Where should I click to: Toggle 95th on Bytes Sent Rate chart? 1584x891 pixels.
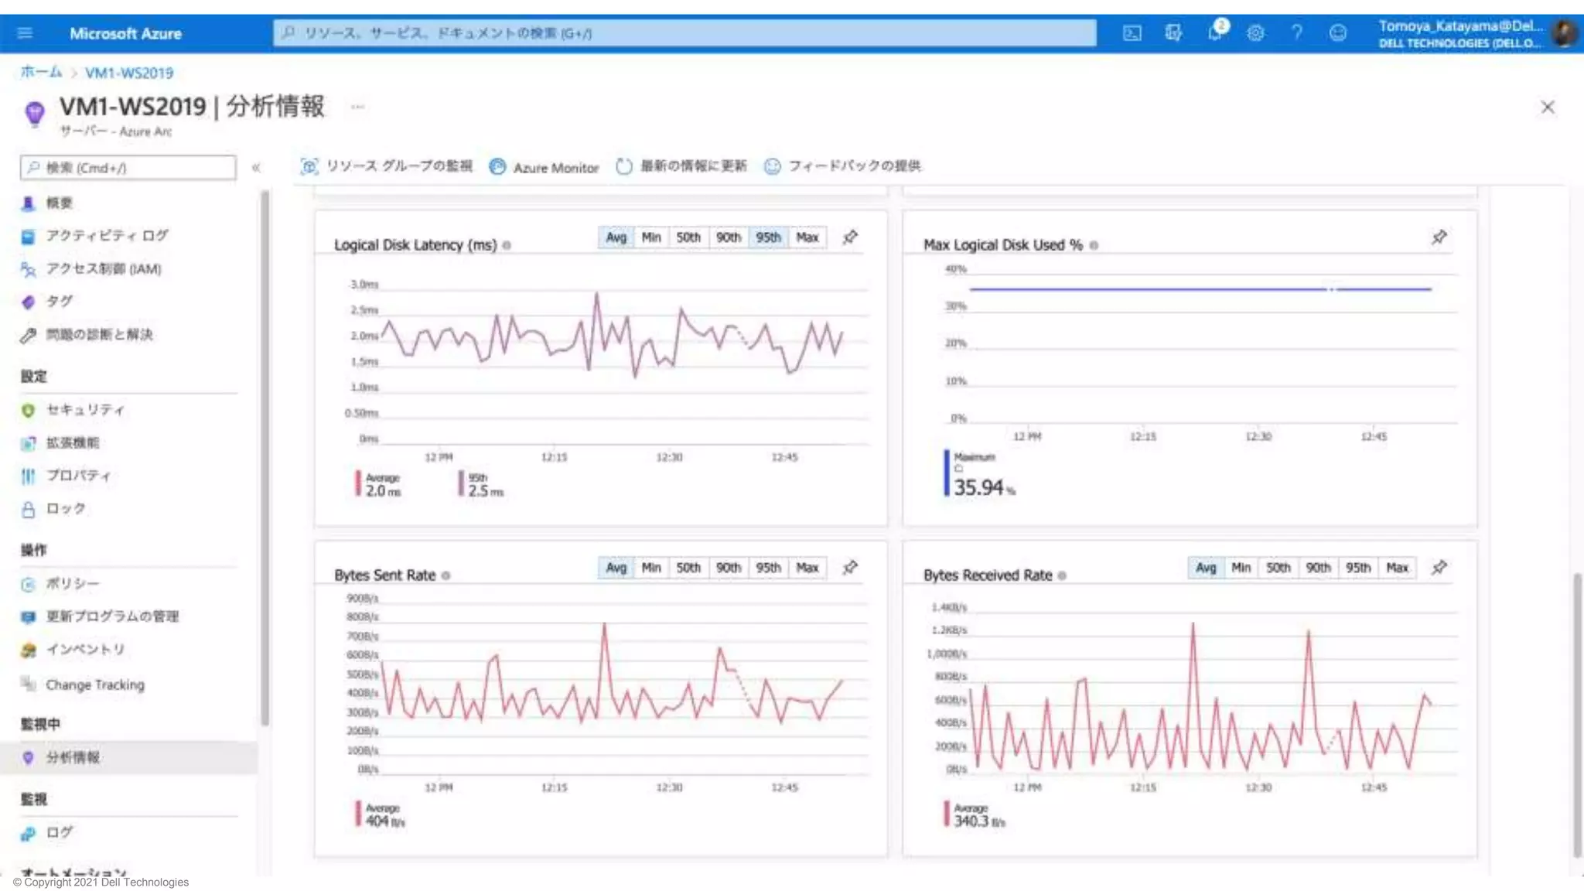tap(767, 568)
